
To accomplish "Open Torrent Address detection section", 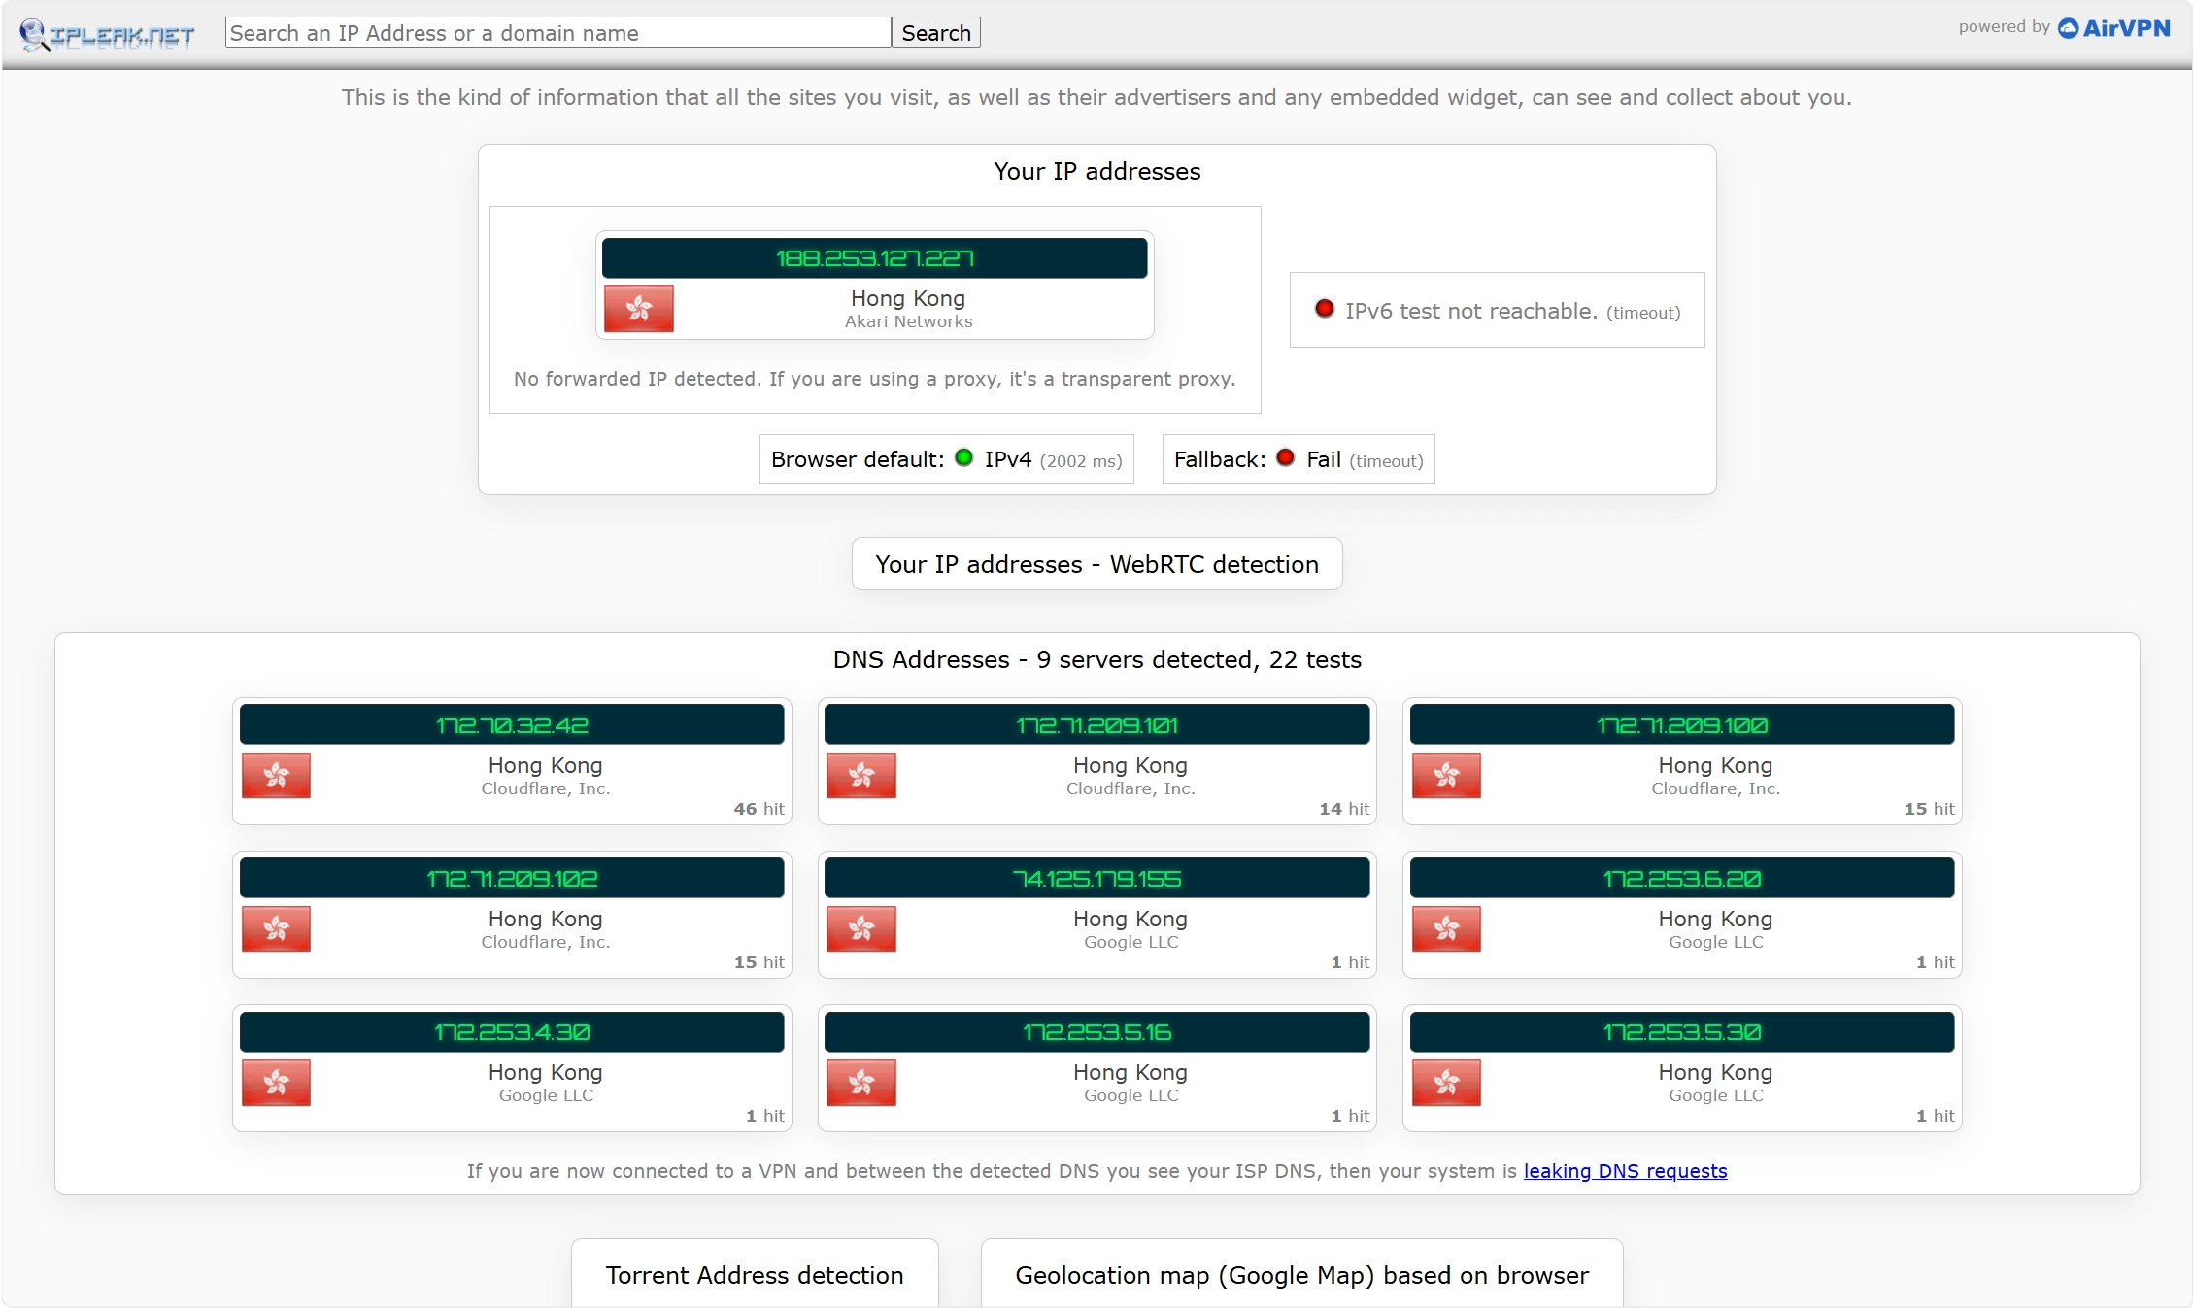I will pyautogui.click(x=755, y=1274).
